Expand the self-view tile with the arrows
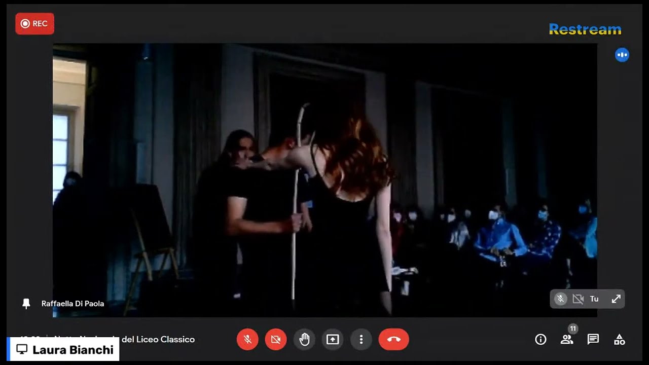 616,299
